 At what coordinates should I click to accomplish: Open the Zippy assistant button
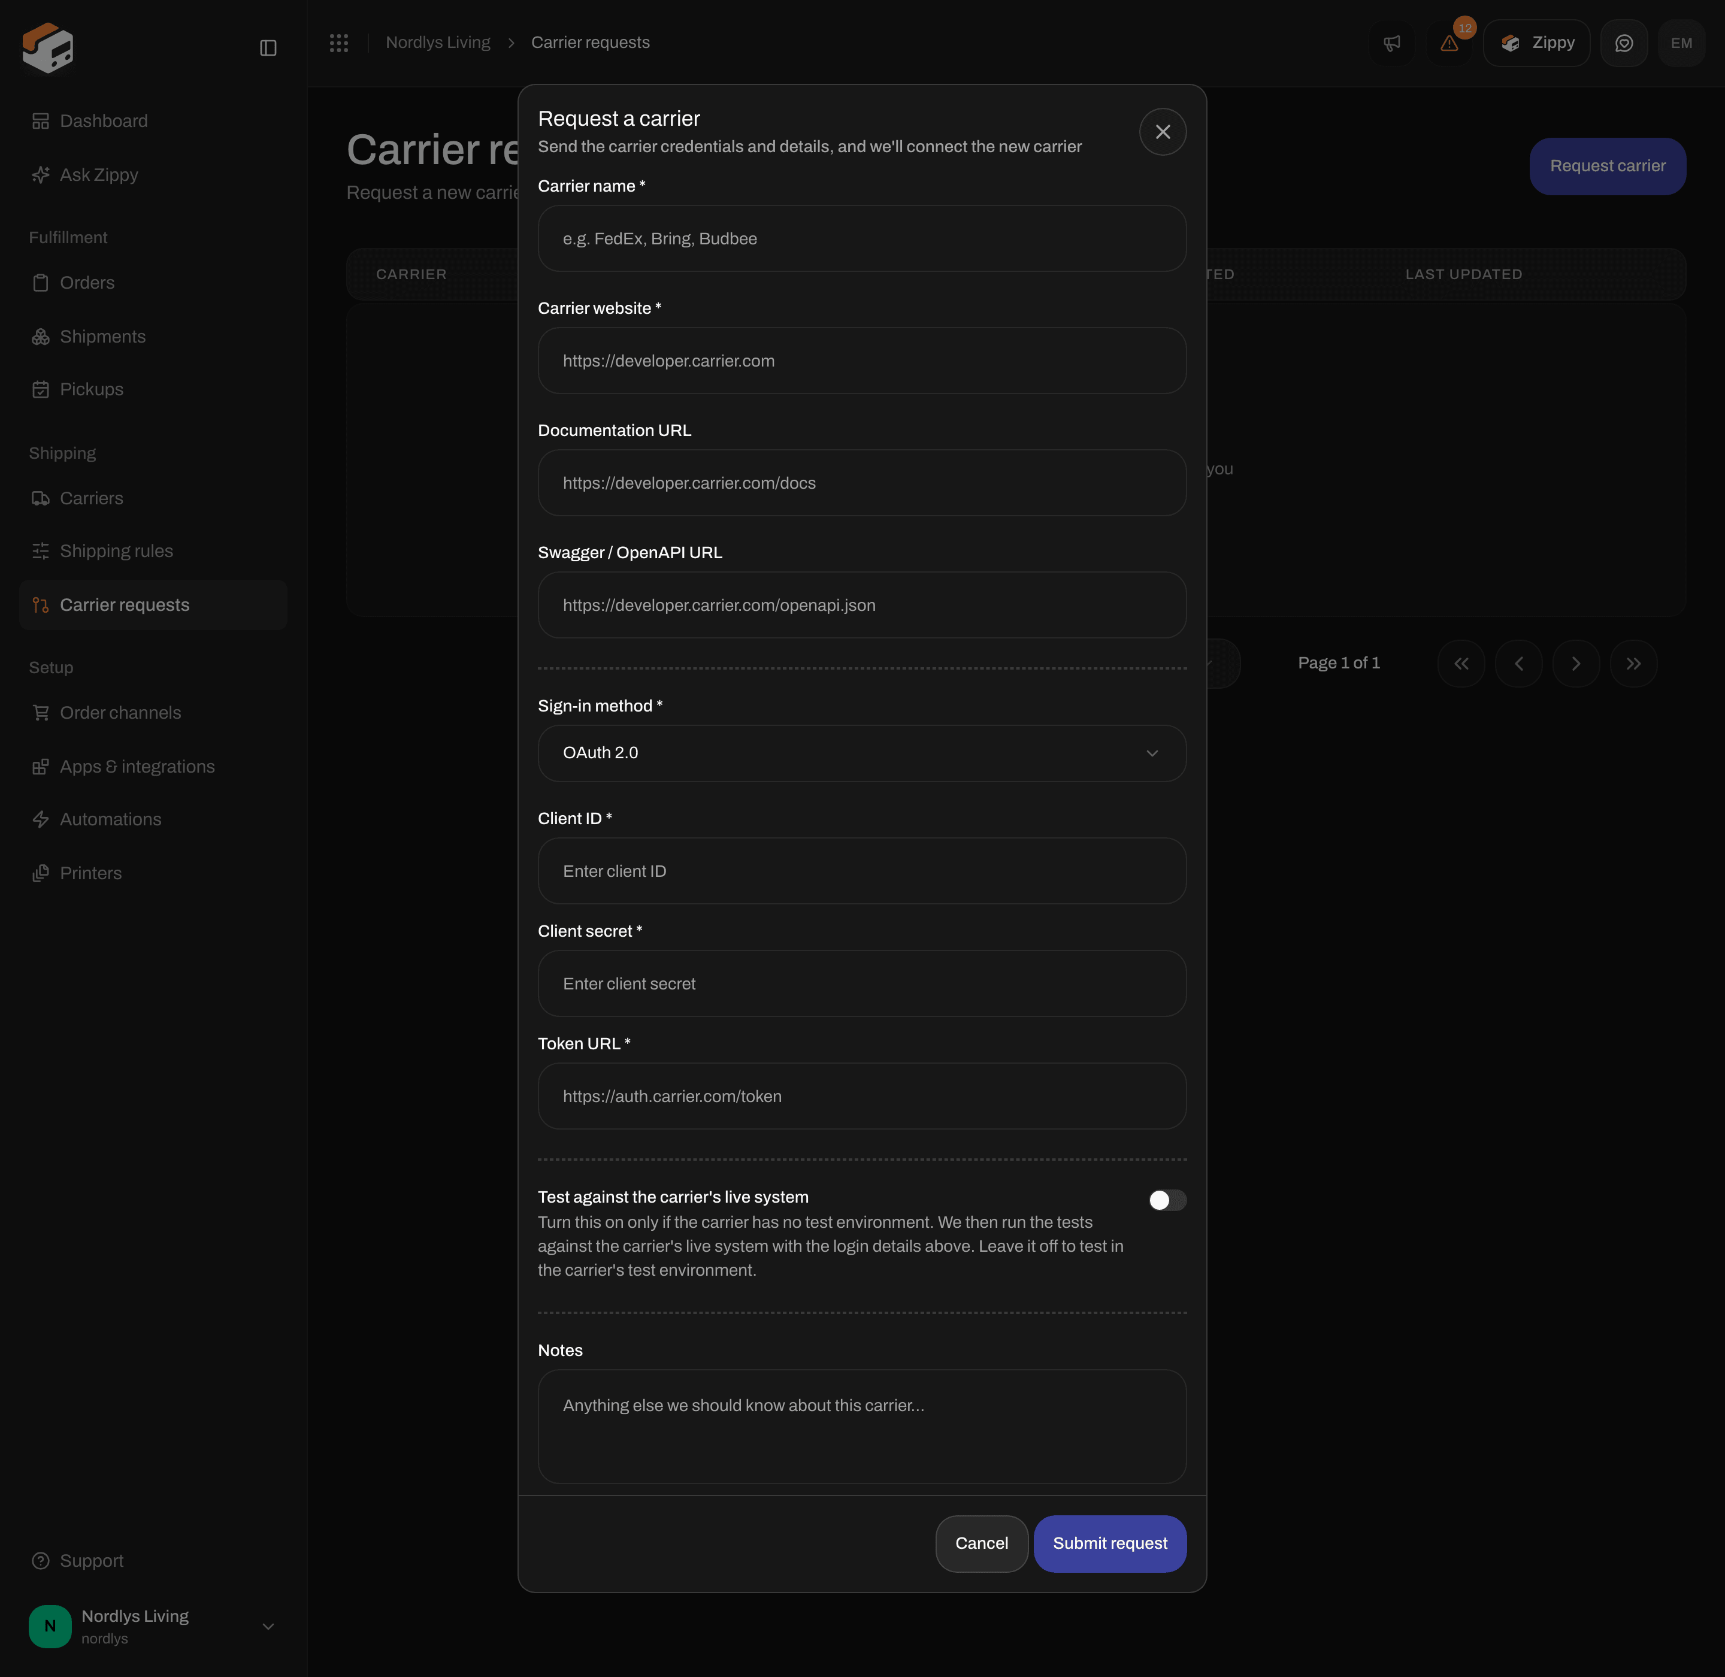click(1536, 43)
